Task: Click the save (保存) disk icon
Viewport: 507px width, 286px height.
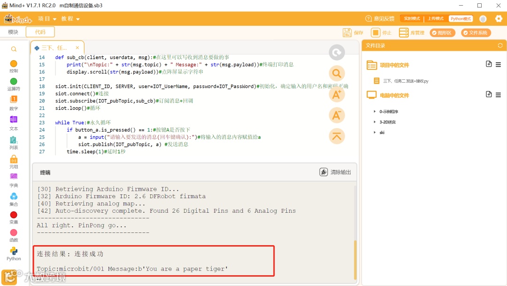Action: pyautogui.click(x=347, y=33)
